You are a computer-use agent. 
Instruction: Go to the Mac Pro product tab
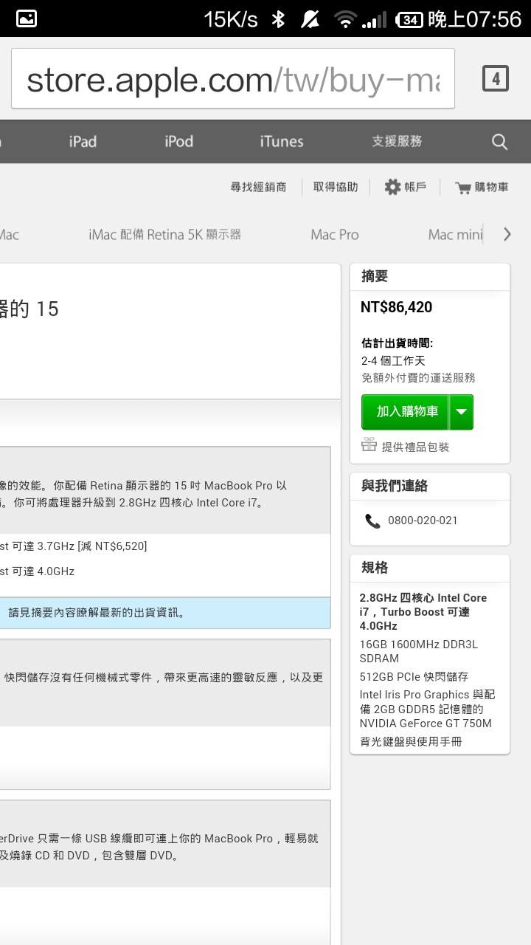click(335, 235)
